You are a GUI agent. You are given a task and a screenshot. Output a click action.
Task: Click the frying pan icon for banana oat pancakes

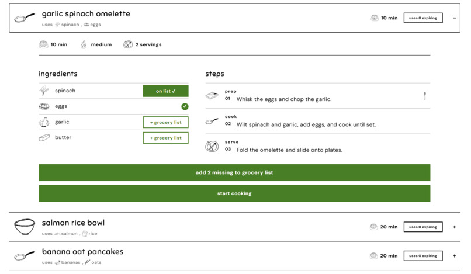[x=25, y=256]
